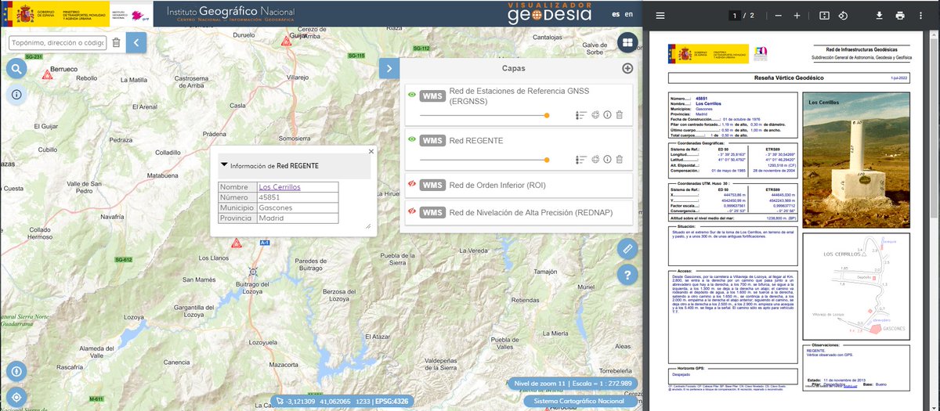Collapse the search bar with left chevron
The width and height of the screenshot is (940, 411).
(x=136, y=42)
